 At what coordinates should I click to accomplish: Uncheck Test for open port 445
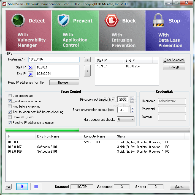pos(10,112)
